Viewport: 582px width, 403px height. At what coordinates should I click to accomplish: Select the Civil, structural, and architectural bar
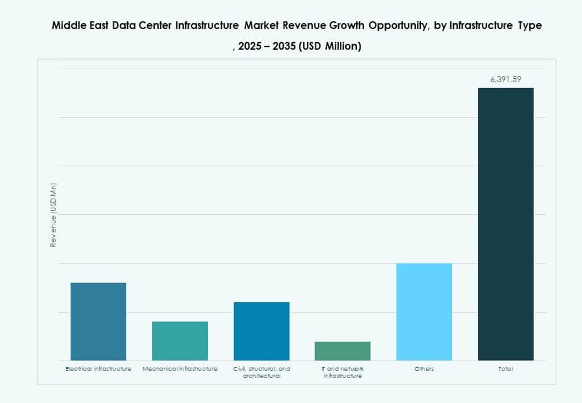[261, 330]
